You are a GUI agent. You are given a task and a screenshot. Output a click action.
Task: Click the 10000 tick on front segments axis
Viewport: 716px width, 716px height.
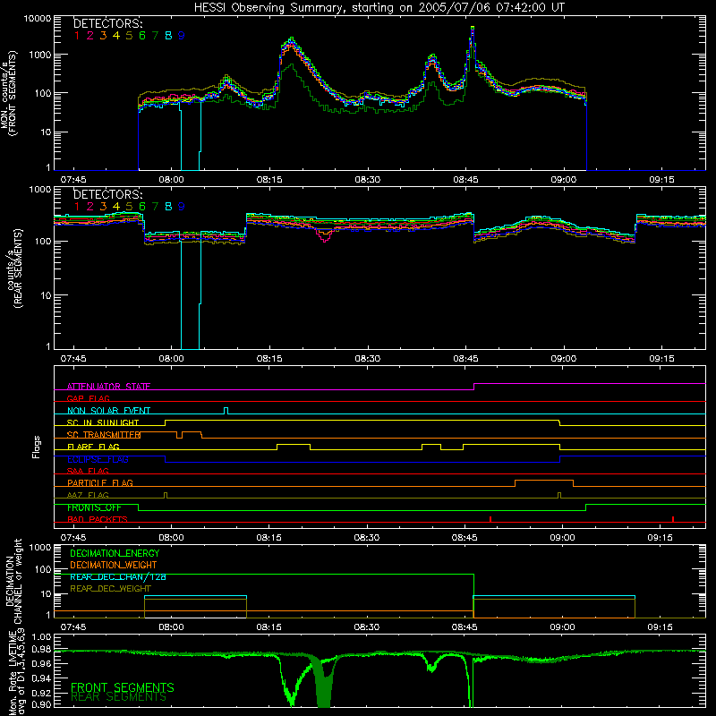(x=38, y=18)
